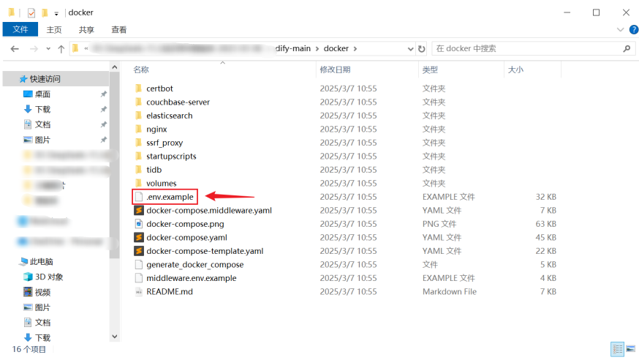Select the README.md file name
The image size is (639, 360).
pyautogui.click(x=170, y=291)
